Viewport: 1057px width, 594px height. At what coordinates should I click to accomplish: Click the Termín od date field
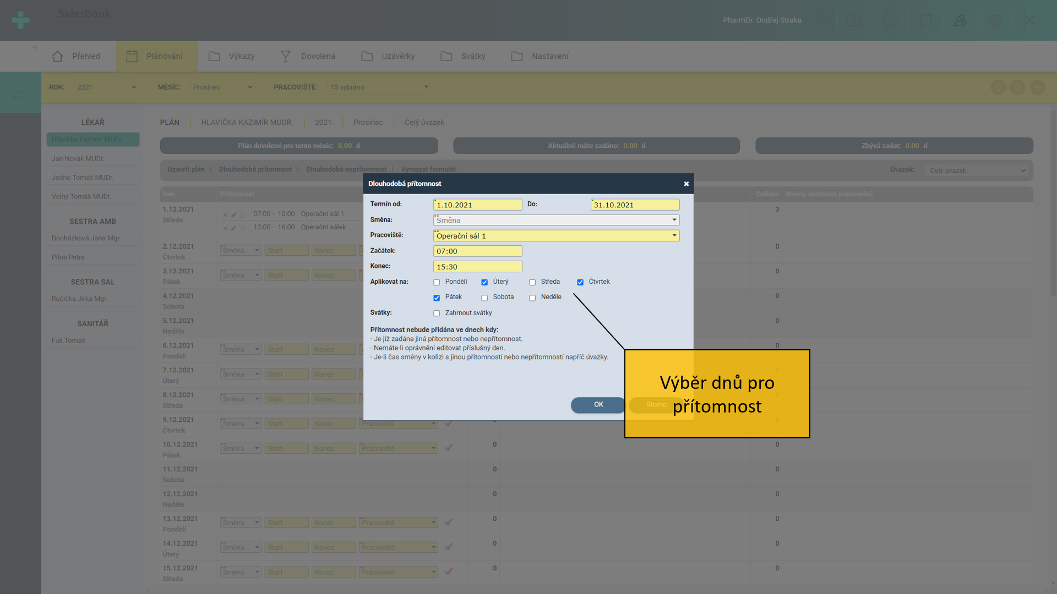(477, 205)
